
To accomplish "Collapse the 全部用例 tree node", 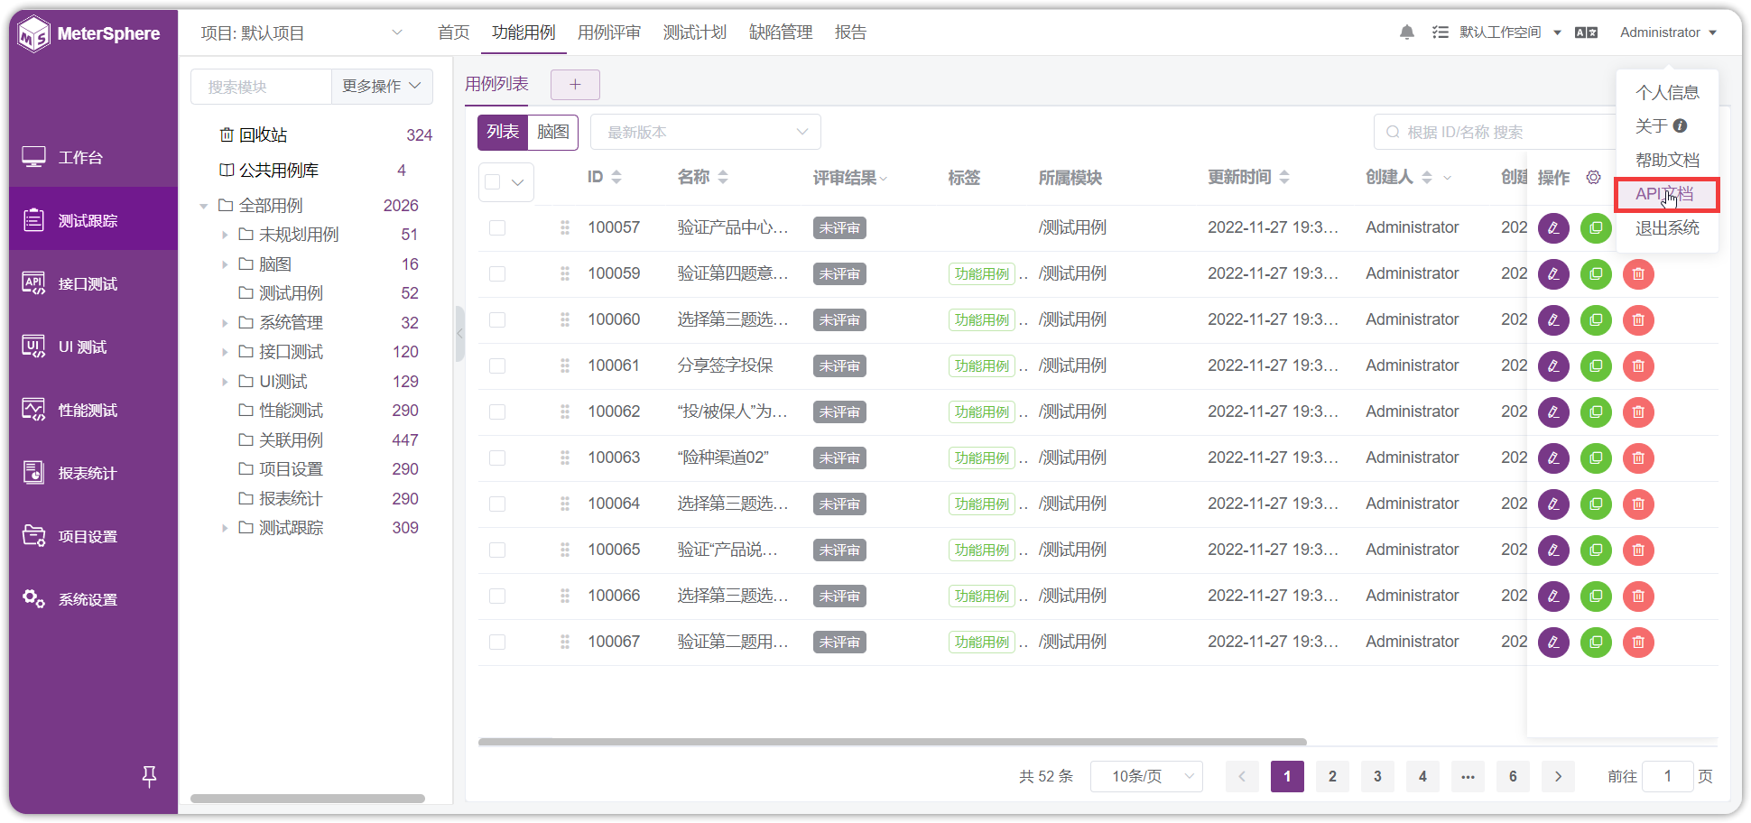I will tap(204, 206).
